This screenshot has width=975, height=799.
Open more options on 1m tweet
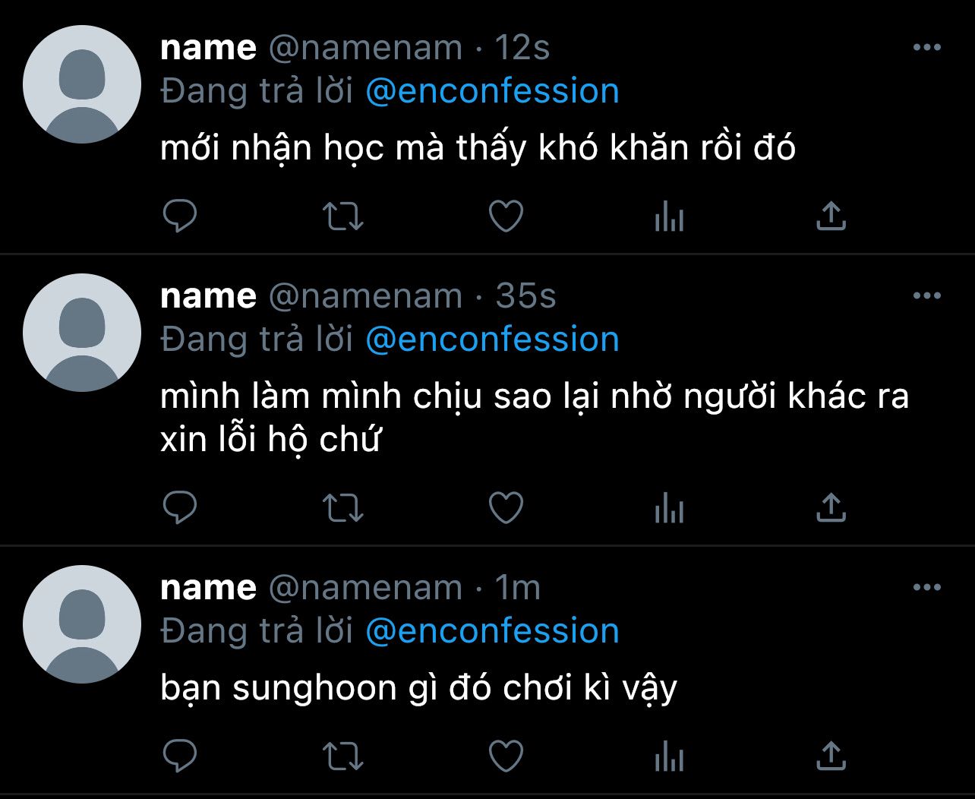pos(926,588)
